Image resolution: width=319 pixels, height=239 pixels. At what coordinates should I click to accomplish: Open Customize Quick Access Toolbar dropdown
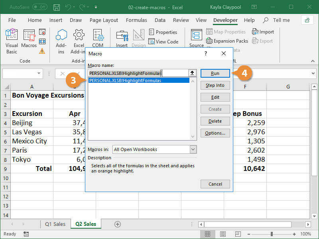(x=96, y=7)
